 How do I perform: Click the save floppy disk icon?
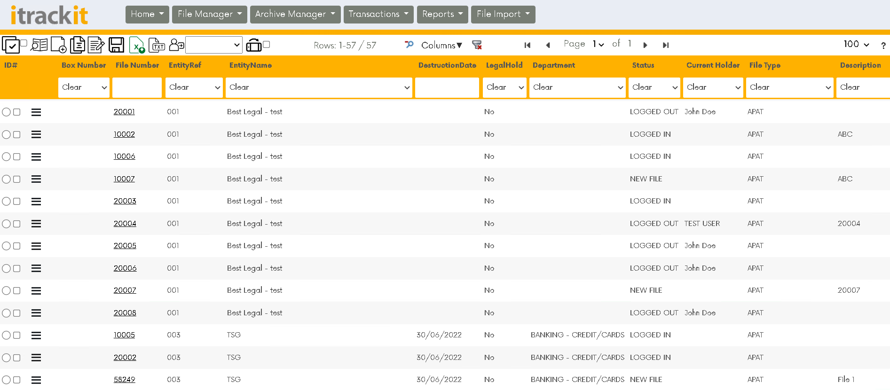(116, 45)
